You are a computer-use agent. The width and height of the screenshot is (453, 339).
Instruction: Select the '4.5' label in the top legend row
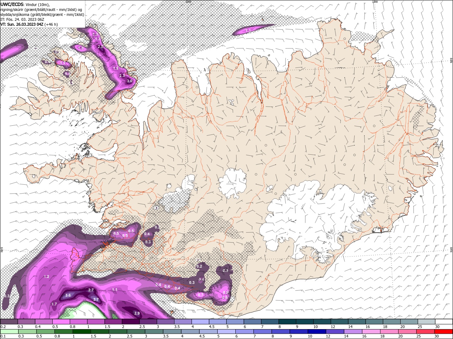[x=212, y=327]
